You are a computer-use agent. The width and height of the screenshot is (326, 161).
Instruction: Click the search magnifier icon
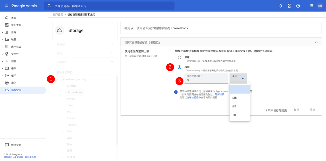click(49, 6)
